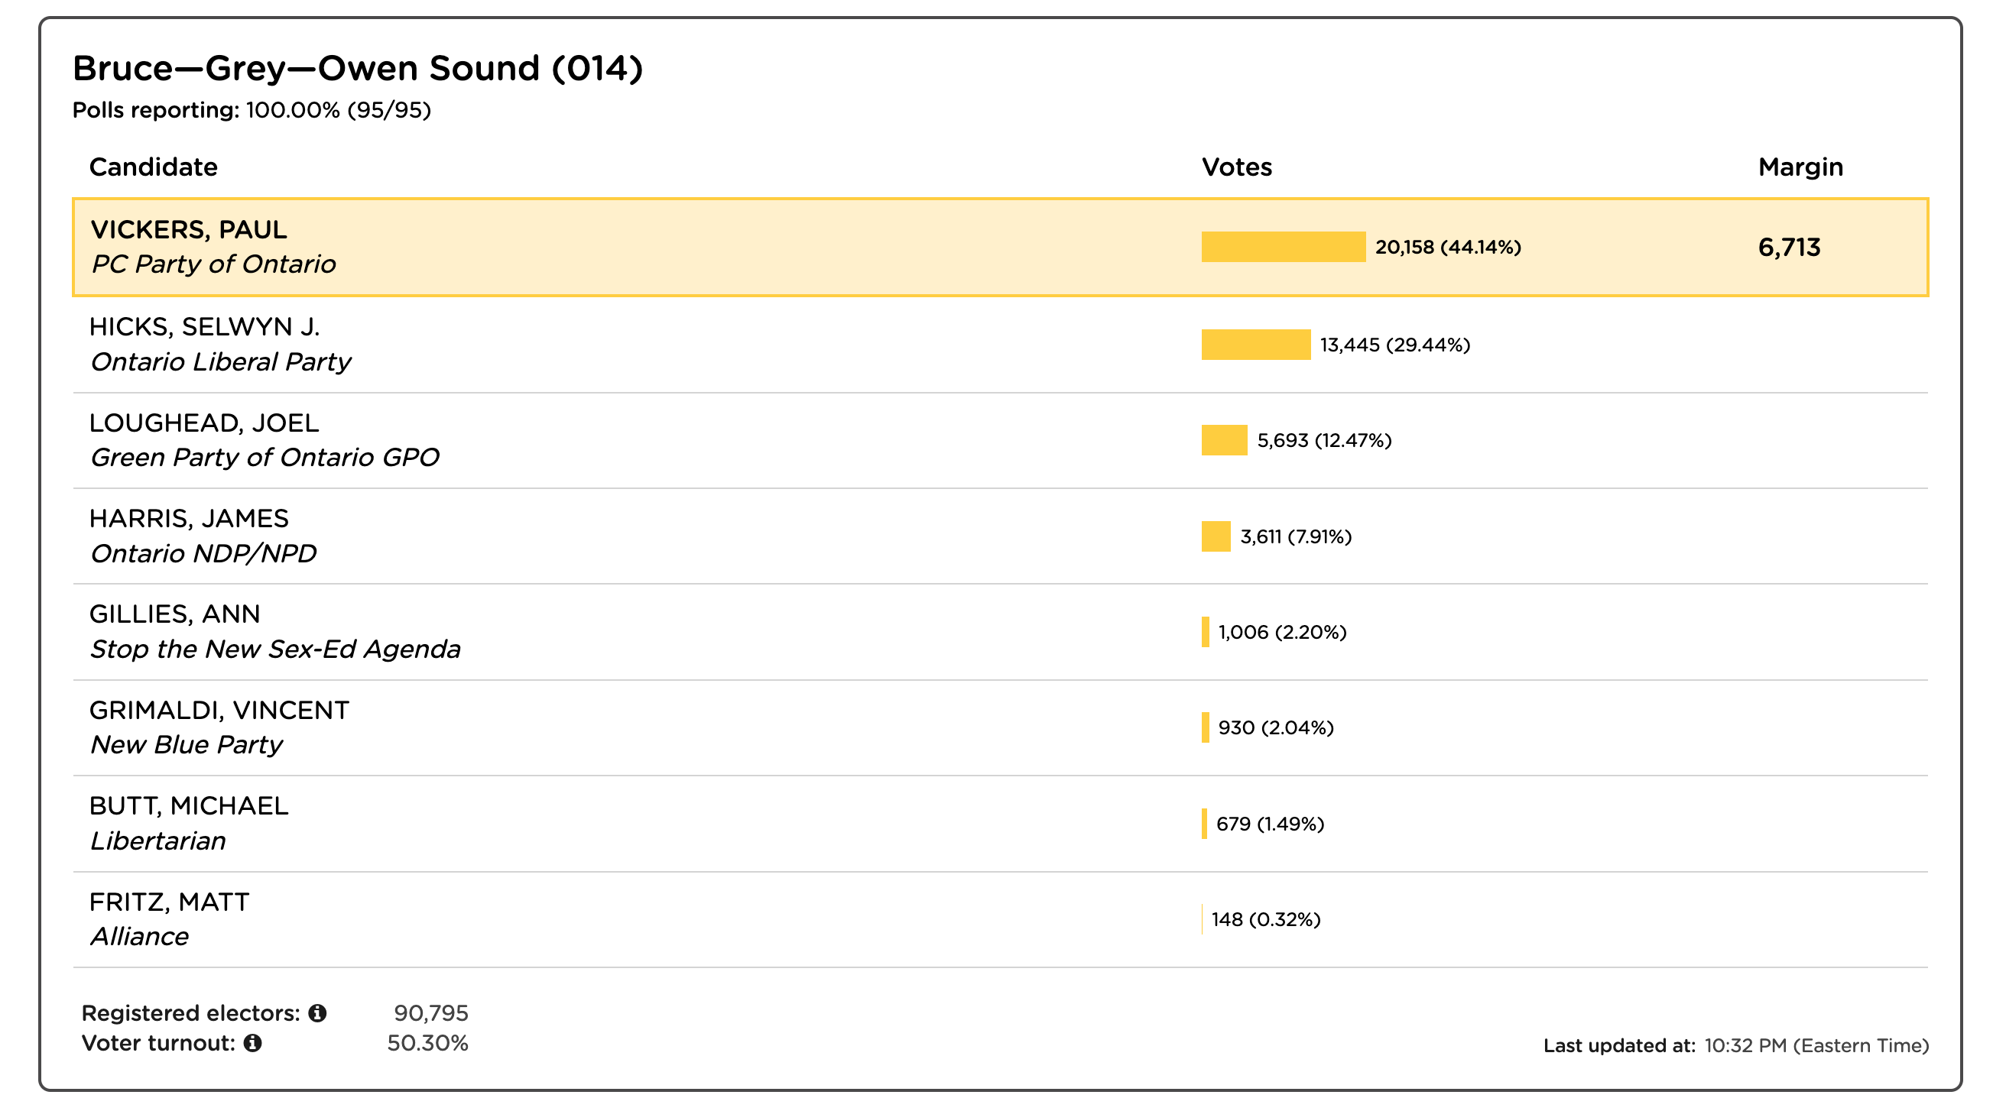Click the GRIMALDI, VINCENT candidate name
This screenshot has width=2006, height=1111.
(x=219, y=710)
